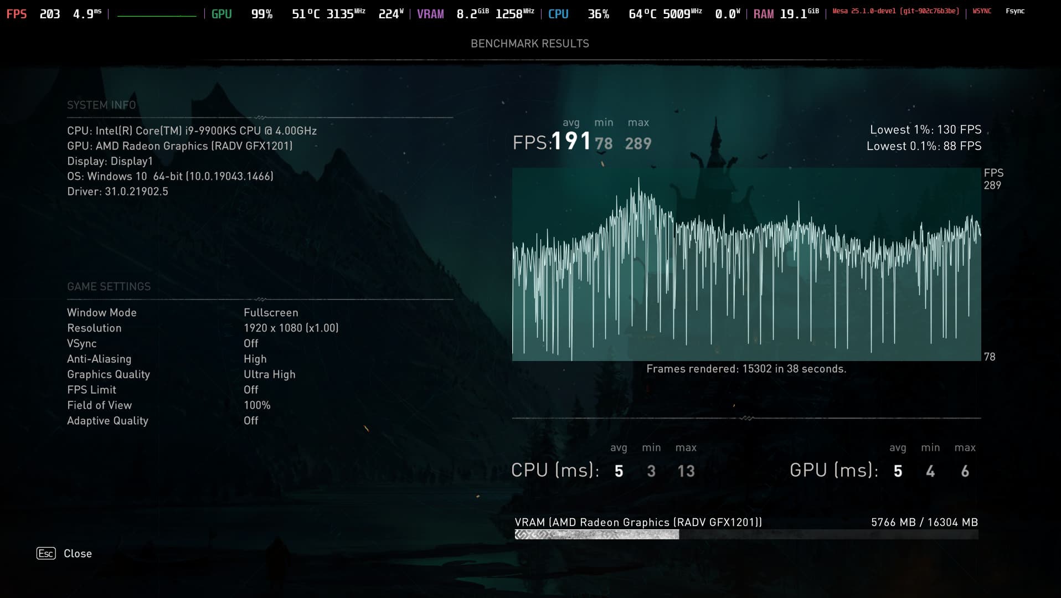The height and width of the screenshot is (598, 1061).
Task: Click the FPS history graph
Action: (746, 264)
